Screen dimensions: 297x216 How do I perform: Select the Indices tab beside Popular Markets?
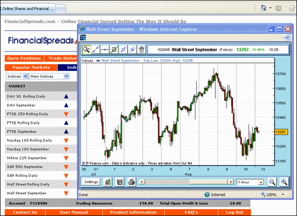[68, 68]
